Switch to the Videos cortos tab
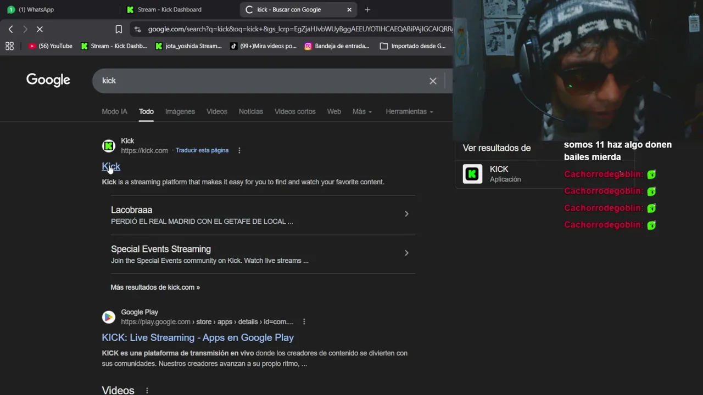Image resolution: width=703 pixels, height=395 pixels. click(x=295, y=111)
